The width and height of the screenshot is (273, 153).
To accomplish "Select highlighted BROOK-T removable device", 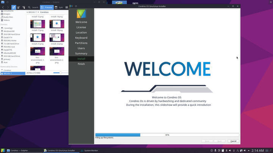I will pyautogui.click(x=13, y=73).
